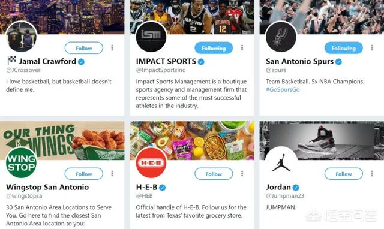Open the San Antonio Spurs logo avatar
The height and width of the screenshot is (229, 384).
pos(281,37)
